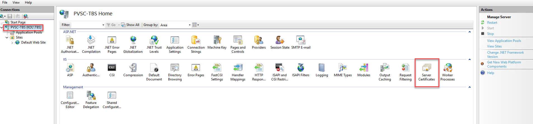Collapse the Sites tree node
The width and height of the screenshot is (533, 124).
click(x=7, y=37)
